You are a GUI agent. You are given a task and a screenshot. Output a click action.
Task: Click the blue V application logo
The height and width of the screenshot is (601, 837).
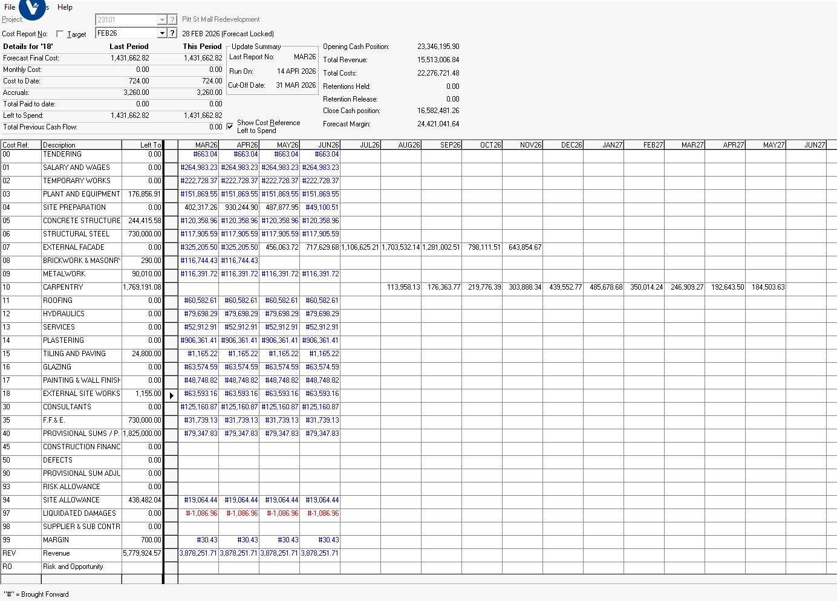click(32, 7)
